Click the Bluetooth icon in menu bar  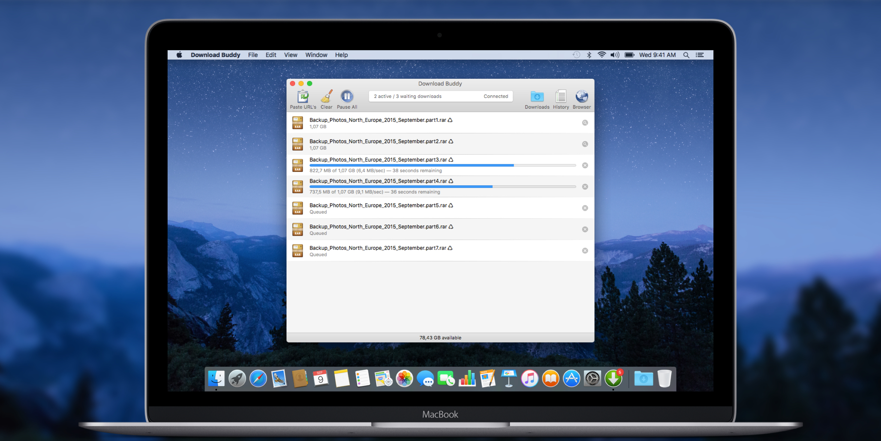pyautogui.click(x=589, y=55)
